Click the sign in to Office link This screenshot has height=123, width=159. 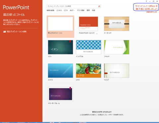[146, 8]
